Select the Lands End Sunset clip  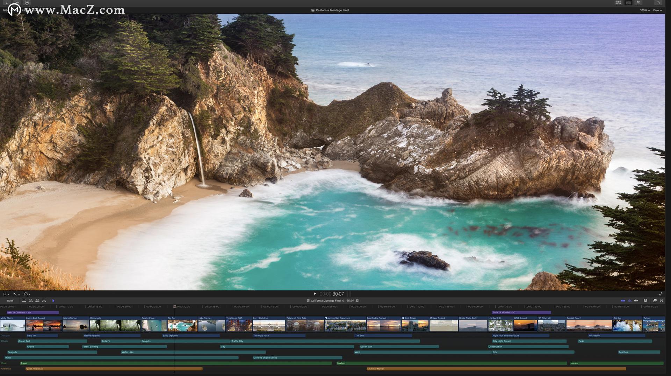click(x=44, y=324)
